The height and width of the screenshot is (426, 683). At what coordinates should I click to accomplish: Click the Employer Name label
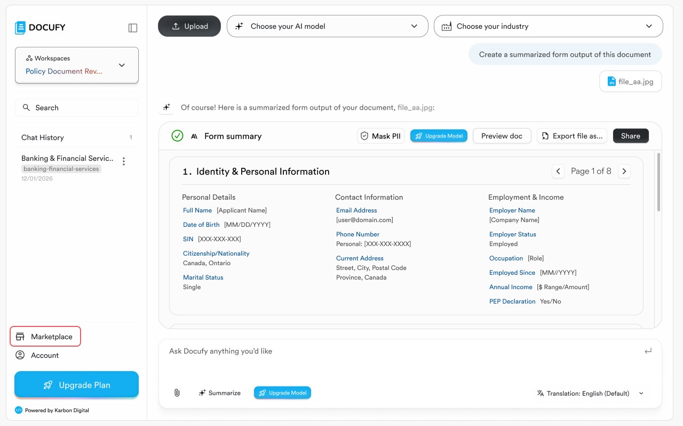tap(512, 210)
